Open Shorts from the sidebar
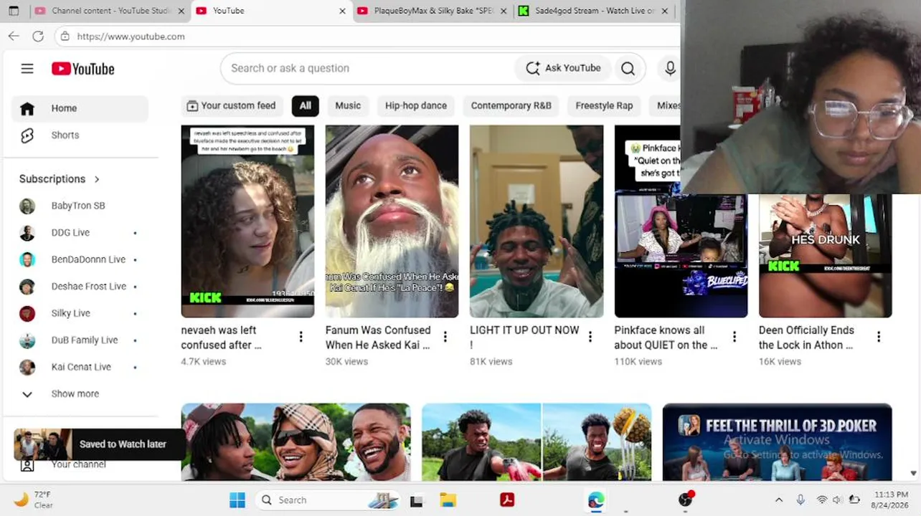 pyautogui.click(x=80, y=135)
